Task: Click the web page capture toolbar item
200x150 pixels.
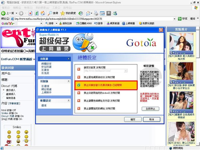Action: (113, 23)
